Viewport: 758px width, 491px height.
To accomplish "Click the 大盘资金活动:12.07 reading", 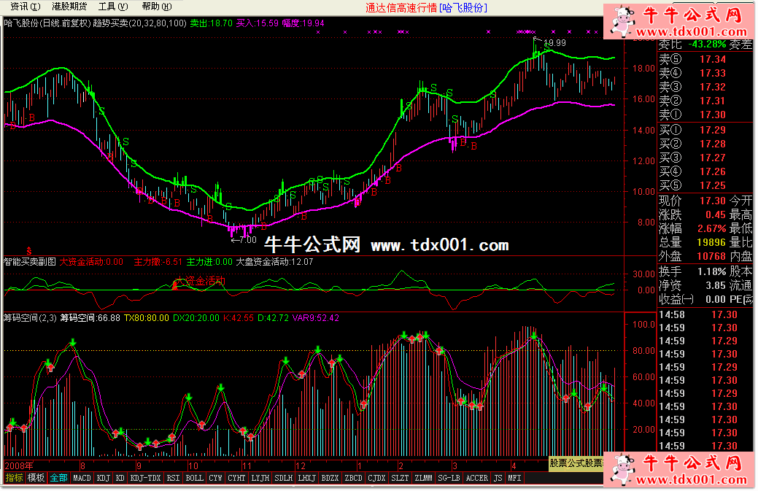I will point(274,262).
